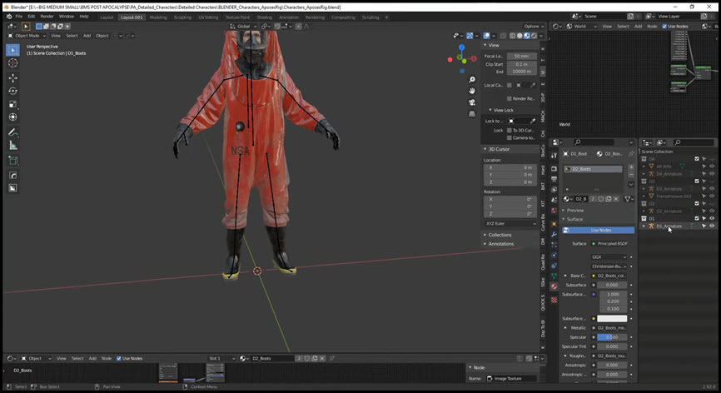Image resolution: width=721 pixels, height=393 pixels.
Task: Select the Scale tool
Action: point(12,104)
